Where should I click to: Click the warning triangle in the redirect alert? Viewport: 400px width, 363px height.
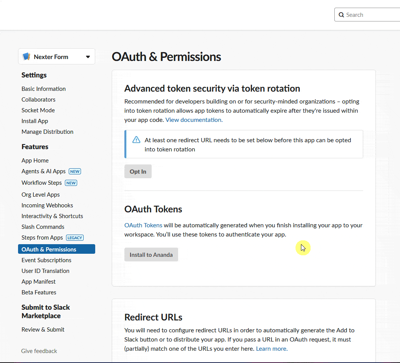(x=136, y=140)
